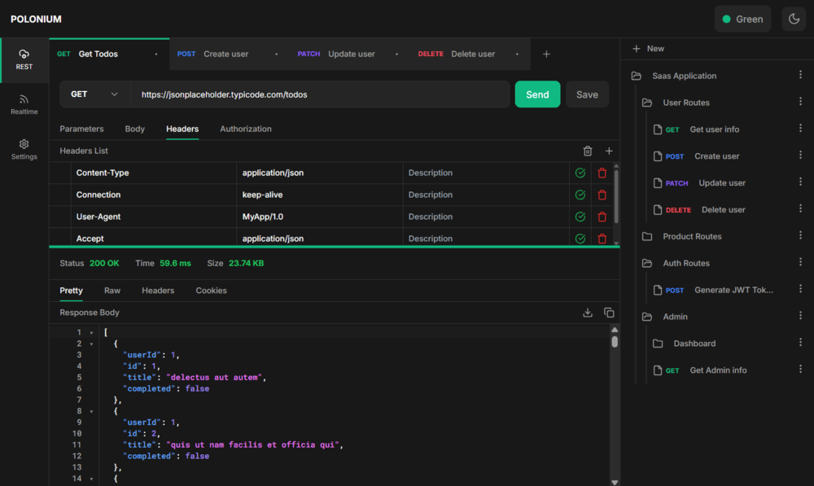Edit the Content-Type description field

point(486,173)
